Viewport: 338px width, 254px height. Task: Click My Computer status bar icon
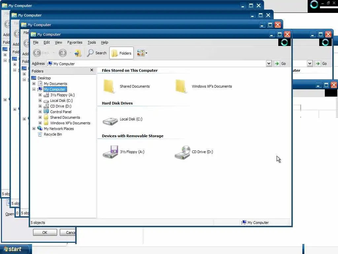tap(244, 223)
